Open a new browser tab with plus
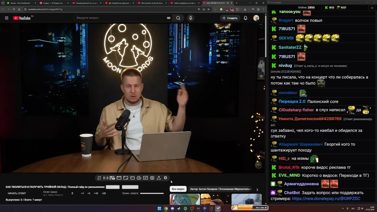Screen dimensions: 377x212 click(237, 3)
